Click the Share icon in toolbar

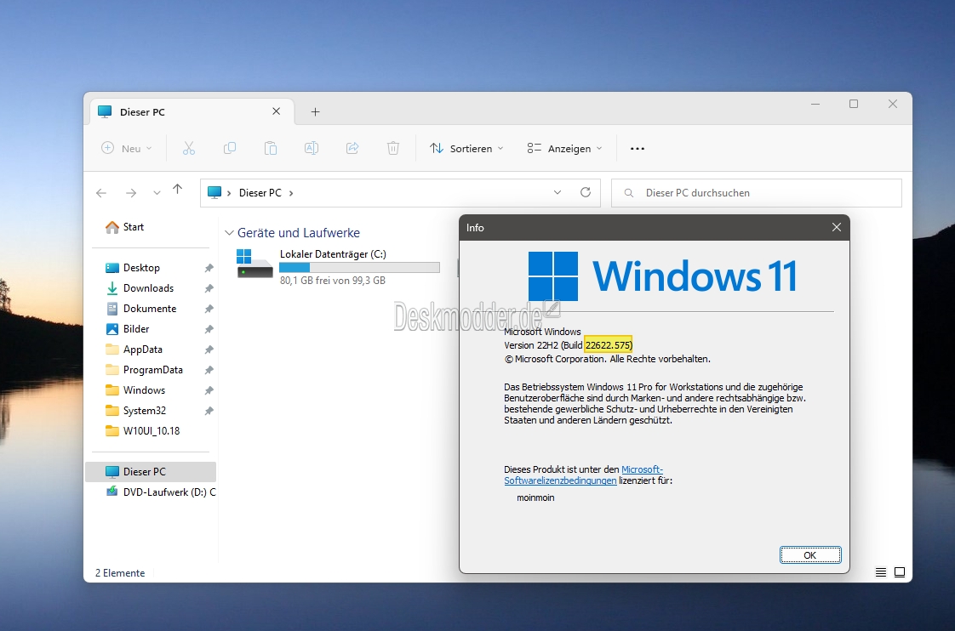[x=352, y=149]
